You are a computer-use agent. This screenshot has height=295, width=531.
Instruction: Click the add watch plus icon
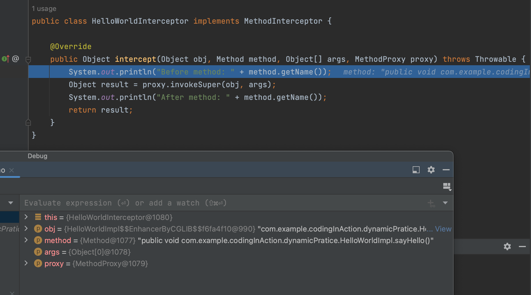(x=431, y=203)
